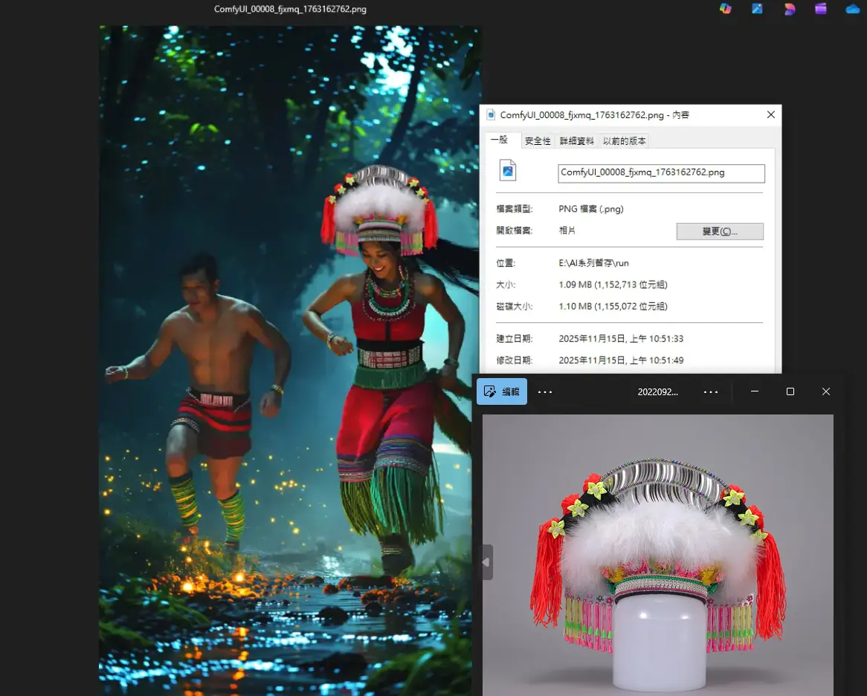867x696 pixels.
Task: Open the Copilot icon in top toolbar
Action: click(726, 9)
